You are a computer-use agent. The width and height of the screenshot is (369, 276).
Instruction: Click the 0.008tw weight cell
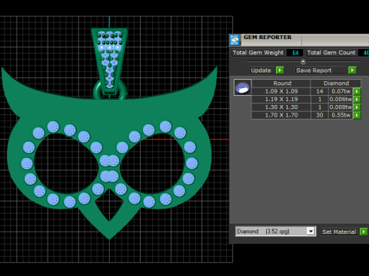click(341, 107)
